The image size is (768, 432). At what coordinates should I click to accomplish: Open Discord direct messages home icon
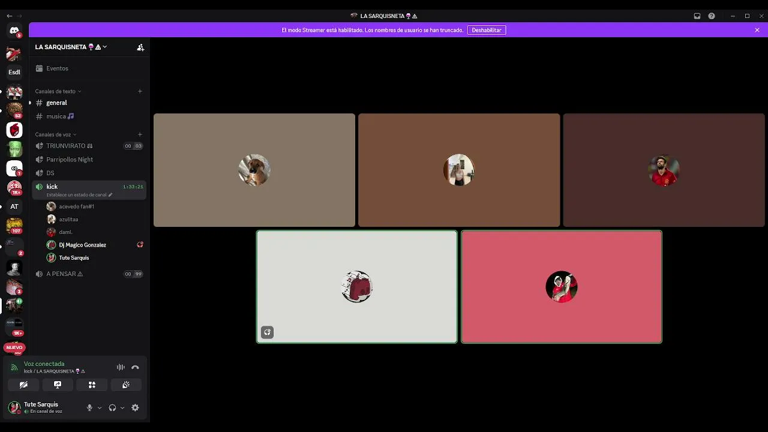pyautogui.click(x=14, y=31)
